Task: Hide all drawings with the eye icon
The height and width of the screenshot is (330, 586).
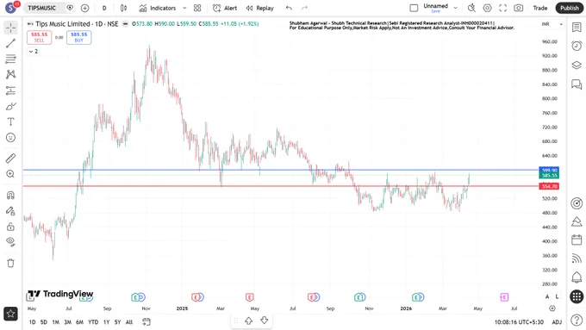Action: [x=11, y=242]
